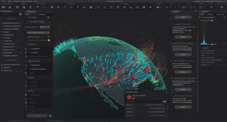Click the Playback icon in the Refine section
Screen dimensions: 227x122
pos(26,86)
